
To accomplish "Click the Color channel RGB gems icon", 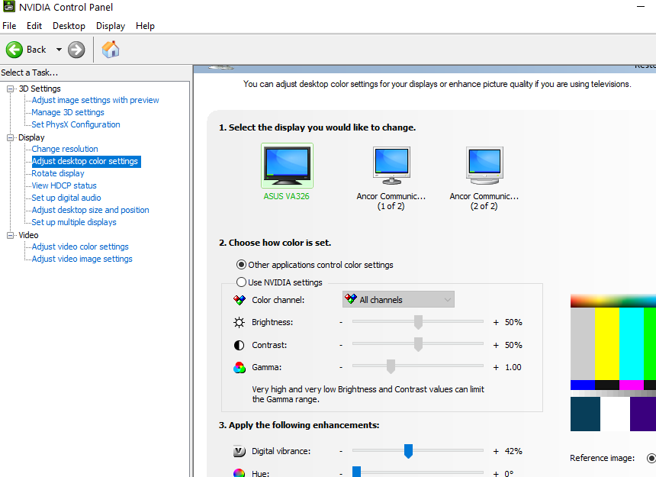I will coord(240,300).
